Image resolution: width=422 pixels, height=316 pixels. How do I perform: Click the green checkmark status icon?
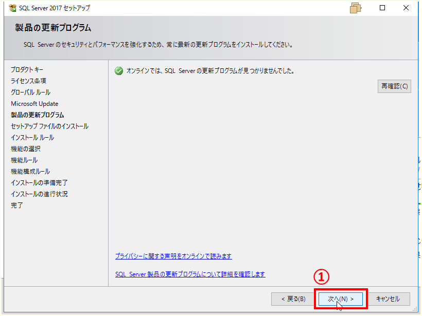pyautogui.click(x=119, y=71)
